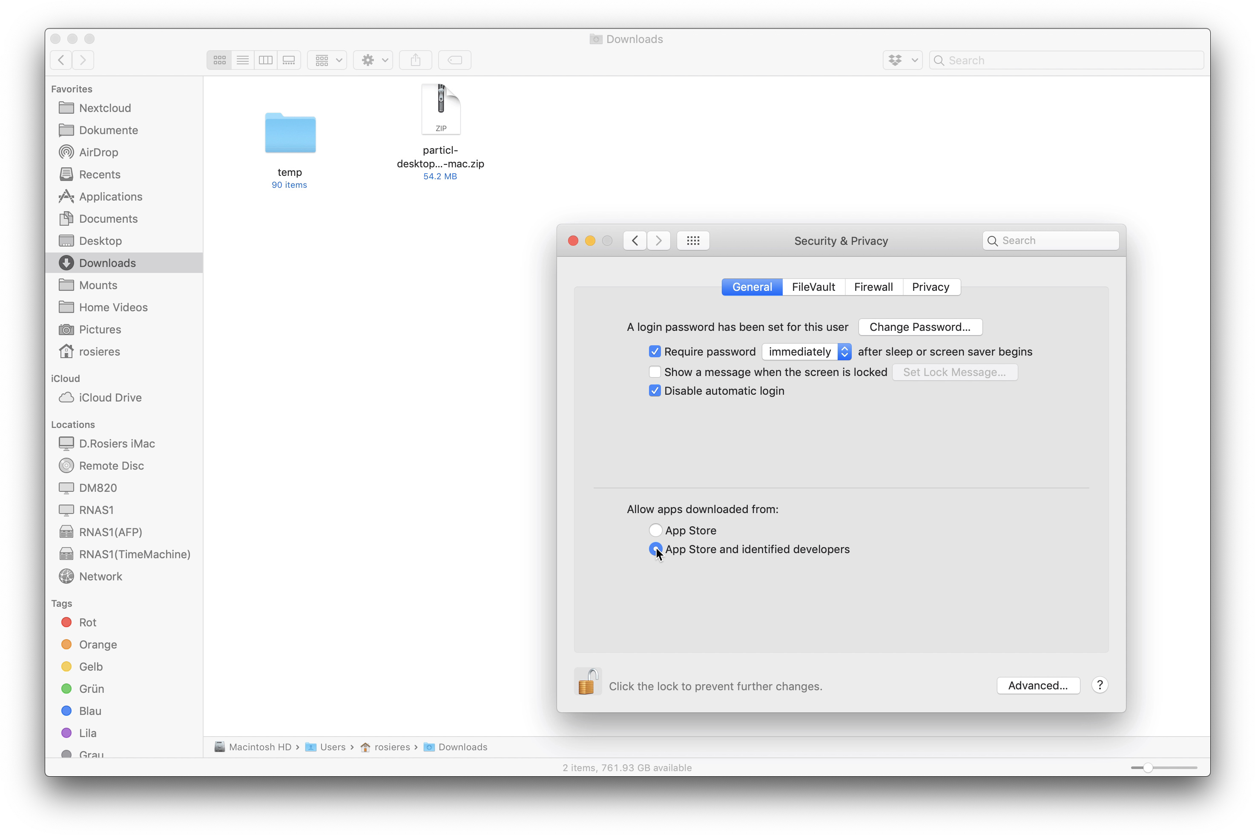Viewport: 1255px width, 835px height.
Task: Open the immediately password delay dropdown
Action: [807, 351]
